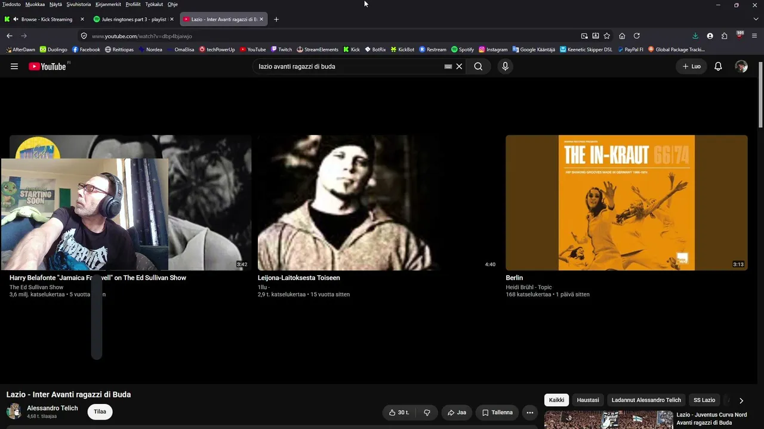Screen dimensions: 764x429
Task: Open more actions for the video
Action: [x=529, y=412]
